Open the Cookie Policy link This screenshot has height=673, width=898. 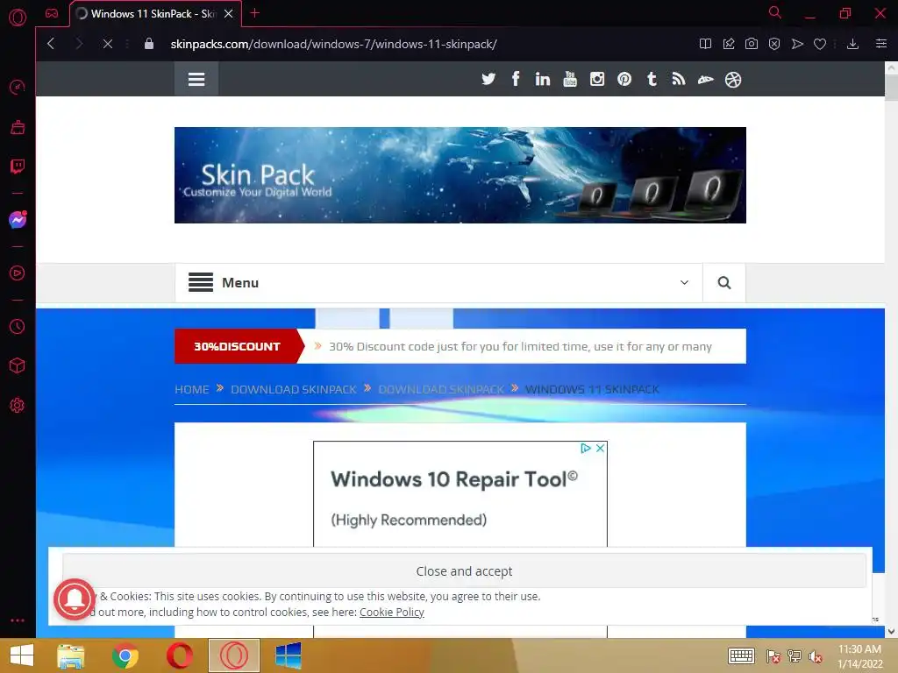point(392,613)
